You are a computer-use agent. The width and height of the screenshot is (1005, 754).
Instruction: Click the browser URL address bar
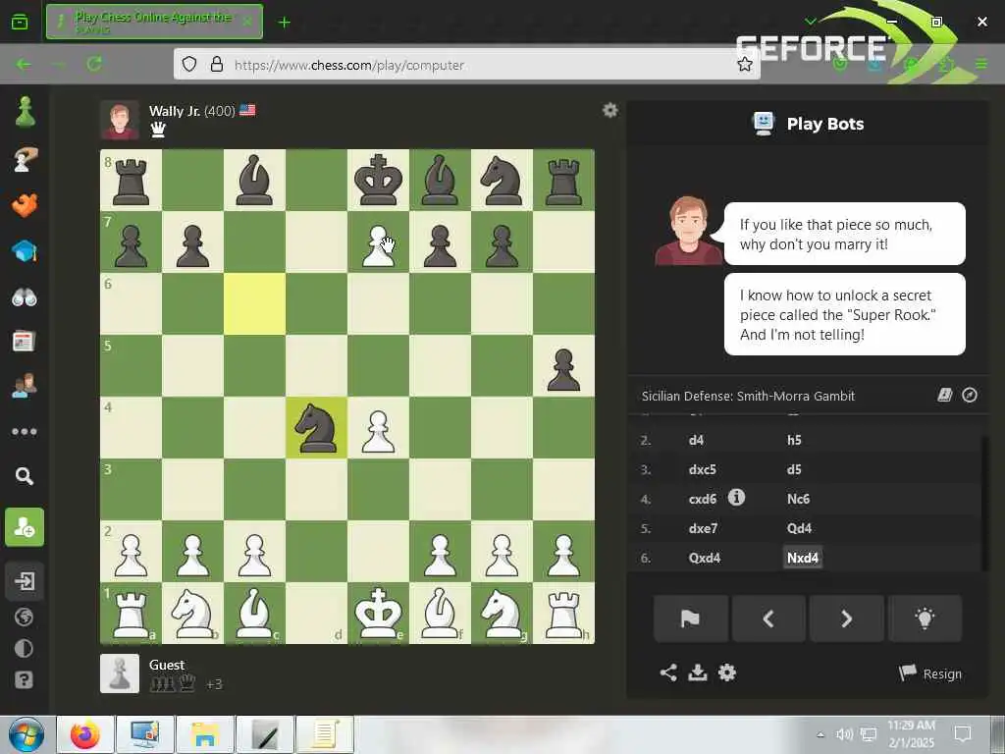tap(466, 65)
